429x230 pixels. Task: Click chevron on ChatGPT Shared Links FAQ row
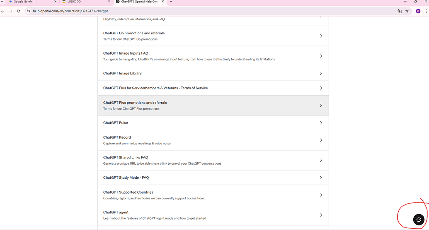tap(321, 161)
